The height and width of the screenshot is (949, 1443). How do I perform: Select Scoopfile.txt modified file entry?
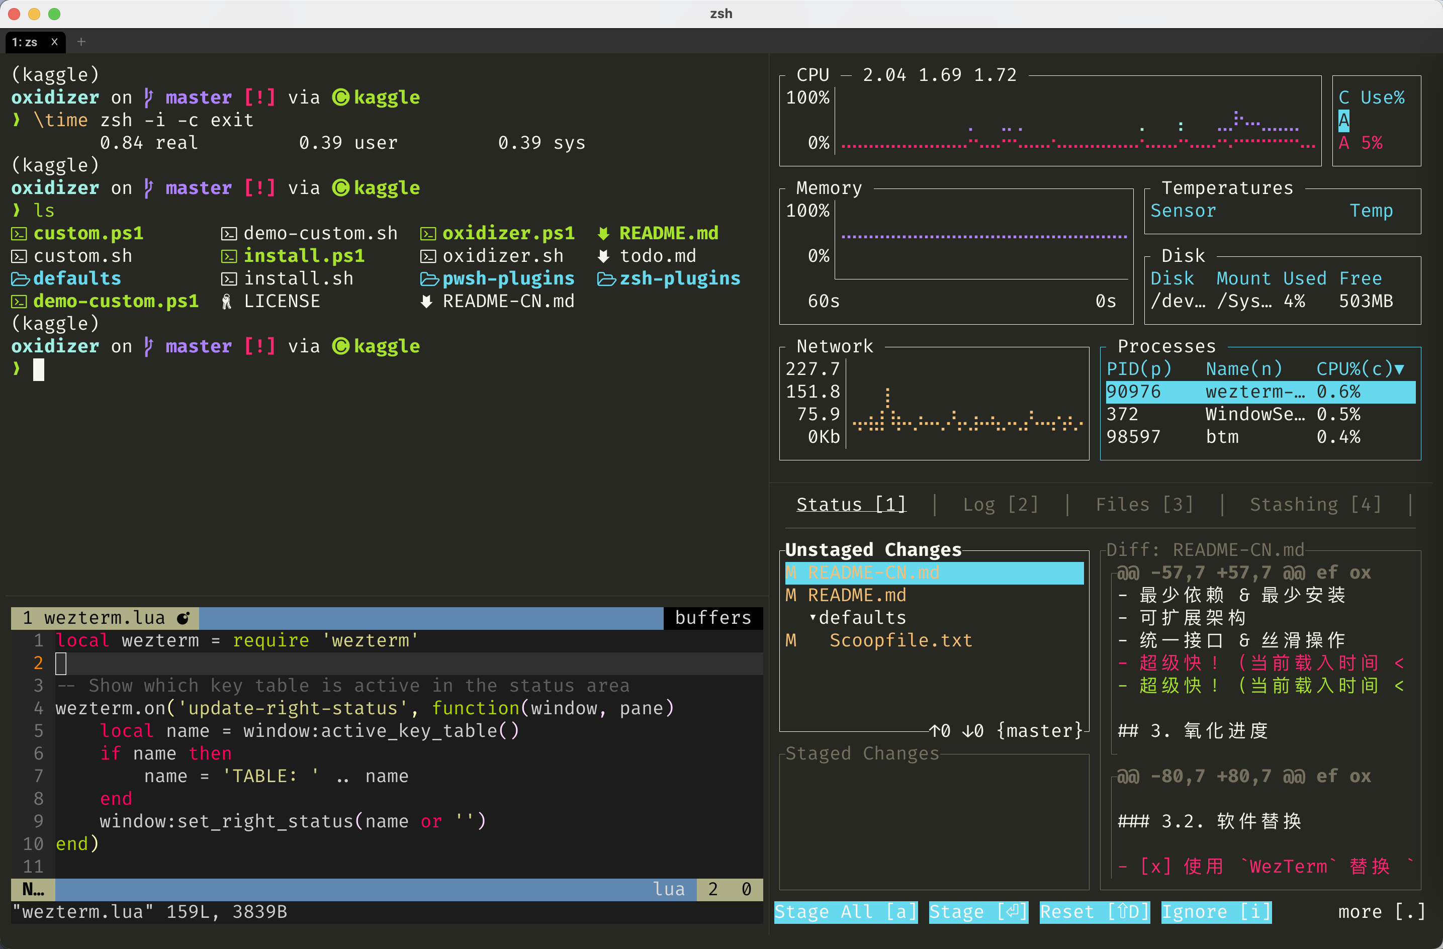point(900,640)
